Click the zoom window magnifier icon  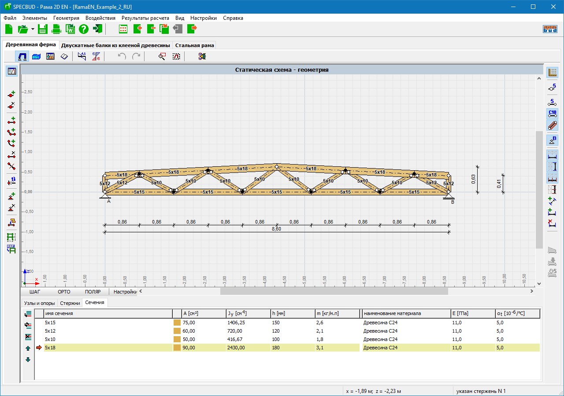[x=162, y=56]
